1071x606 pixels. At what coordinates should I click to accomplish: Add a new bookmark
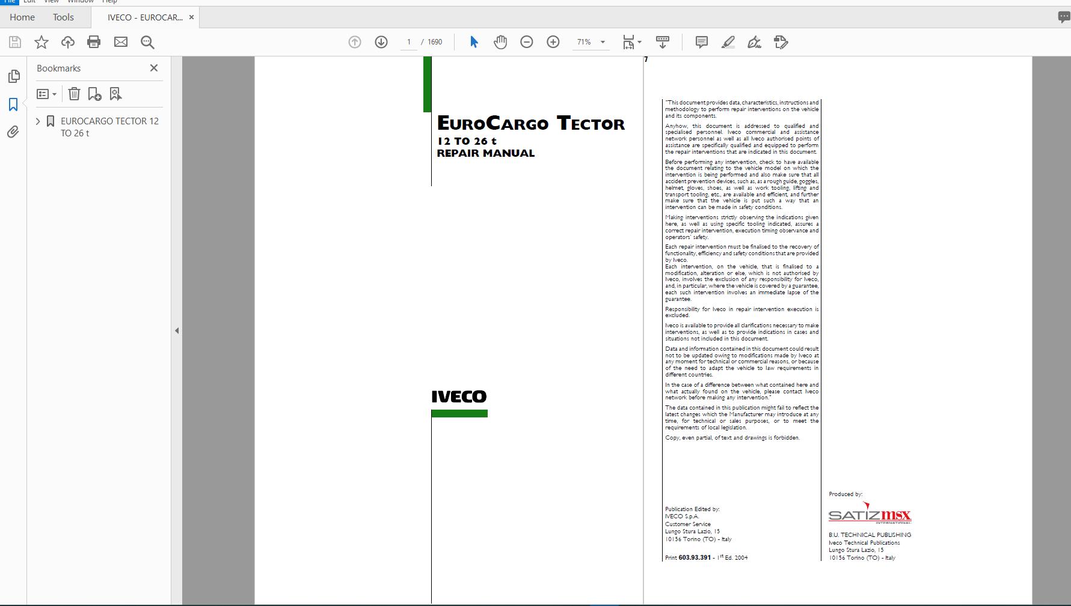point(94,94)
